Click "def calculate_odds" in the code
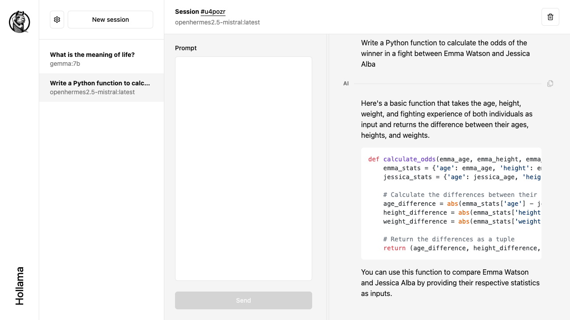 point(402,159)
